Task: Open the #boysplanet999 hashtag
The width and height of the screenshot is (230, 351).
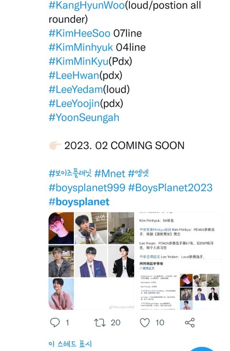Action: tap(87, 188)
